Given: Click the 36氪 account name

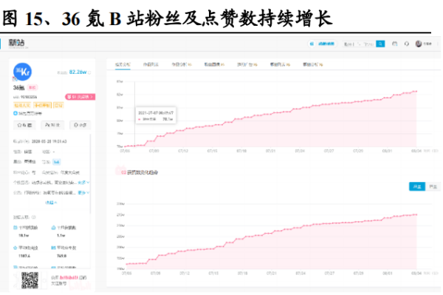Looking at the screenshot, I should (18, 88).
